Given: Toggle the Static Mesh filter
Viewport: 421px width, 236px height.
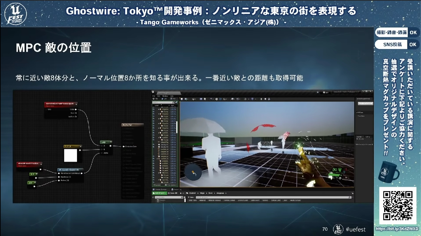Looking at the screenshot, I should 255,200.
